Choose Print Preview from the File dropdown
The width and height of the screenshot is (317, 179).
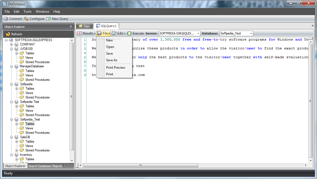pyautogui.click(x=114, y=68)
